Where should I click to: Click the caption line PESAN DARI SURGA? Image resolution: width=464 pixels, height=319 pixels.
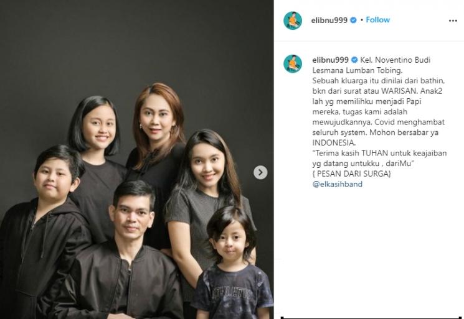(351, 173)
